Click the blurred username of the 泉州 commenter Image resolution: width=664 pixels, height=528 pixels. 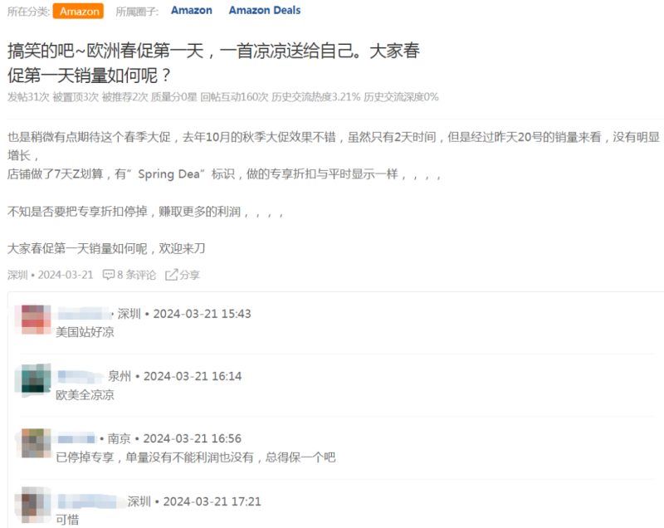[81, 376]
